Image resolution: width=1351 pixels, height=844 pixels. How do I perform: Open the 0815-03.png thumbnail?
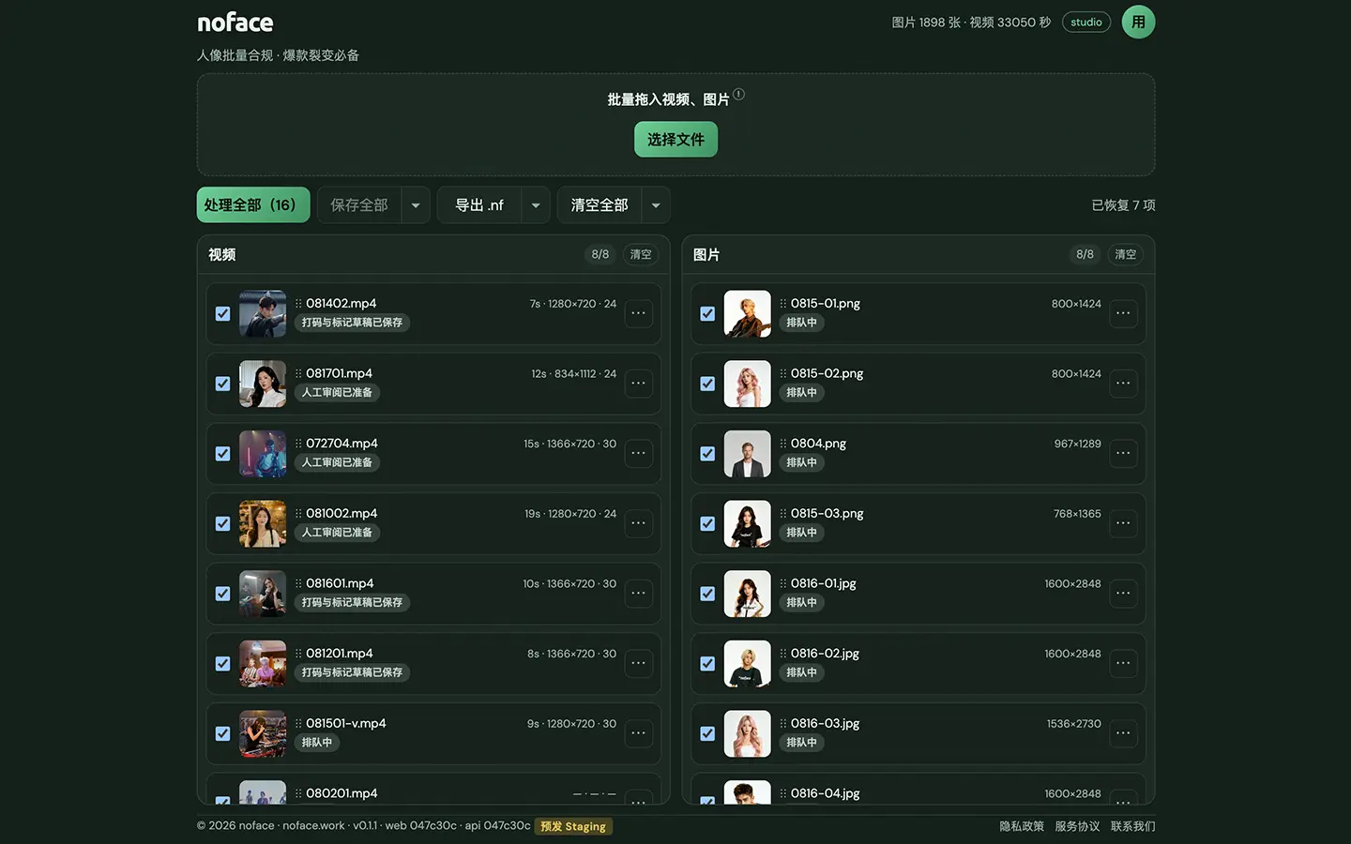click(x=748, y=523)
